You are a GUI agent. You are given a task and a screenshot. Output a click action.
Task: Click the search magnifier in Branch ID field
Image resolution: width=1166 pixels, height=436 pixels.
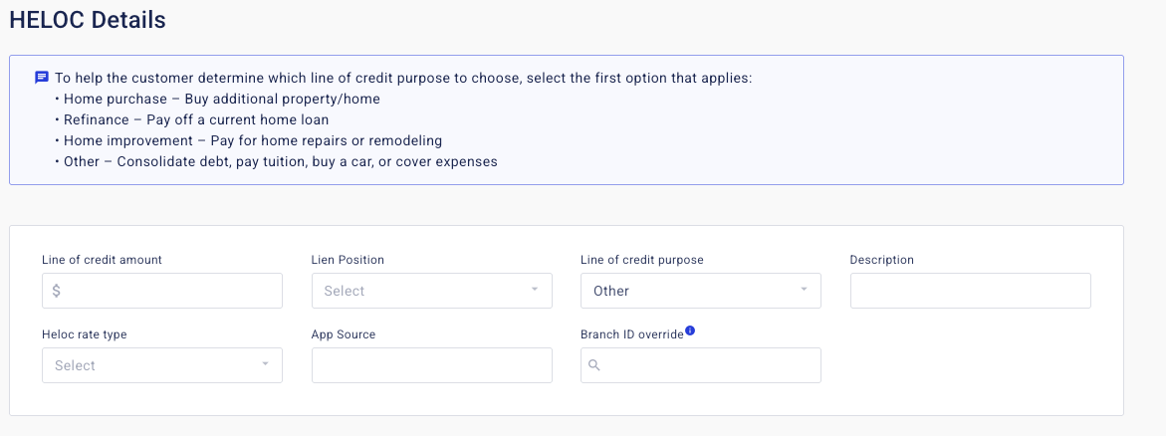click(594, 365)
